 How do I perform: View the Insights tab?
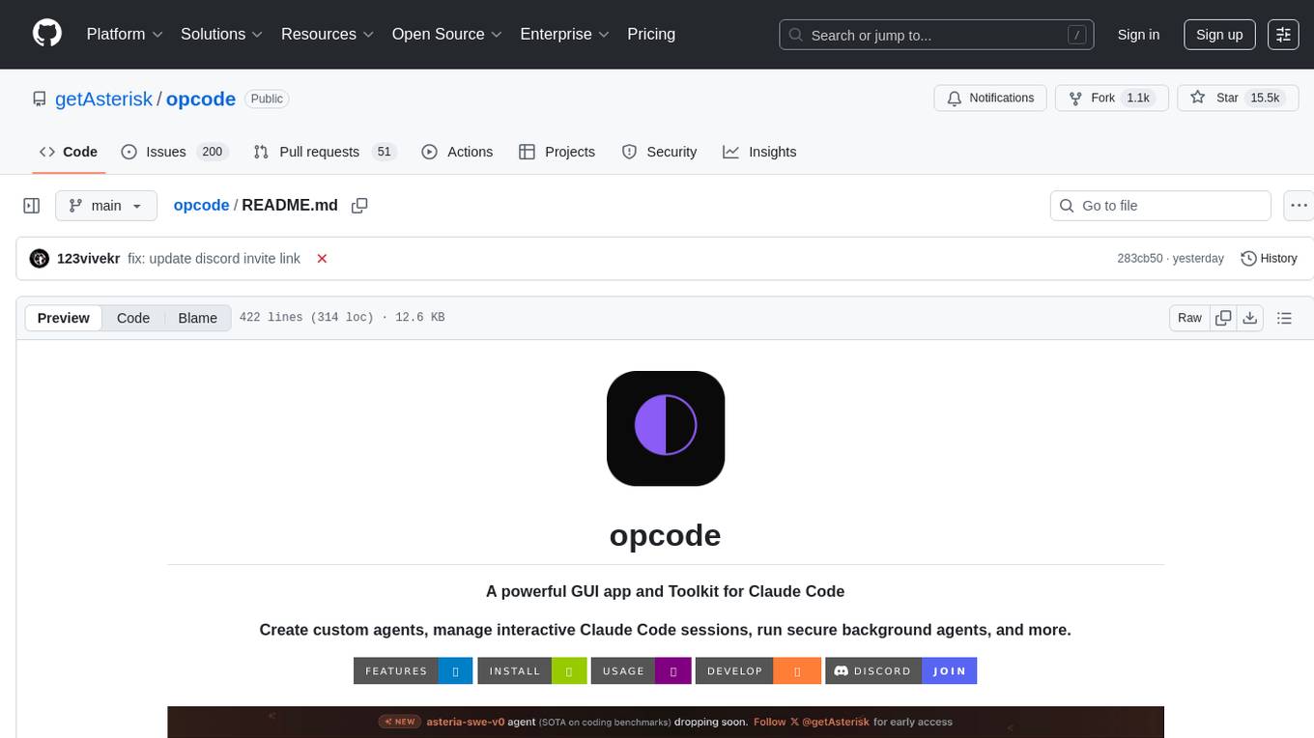[759, 152]
